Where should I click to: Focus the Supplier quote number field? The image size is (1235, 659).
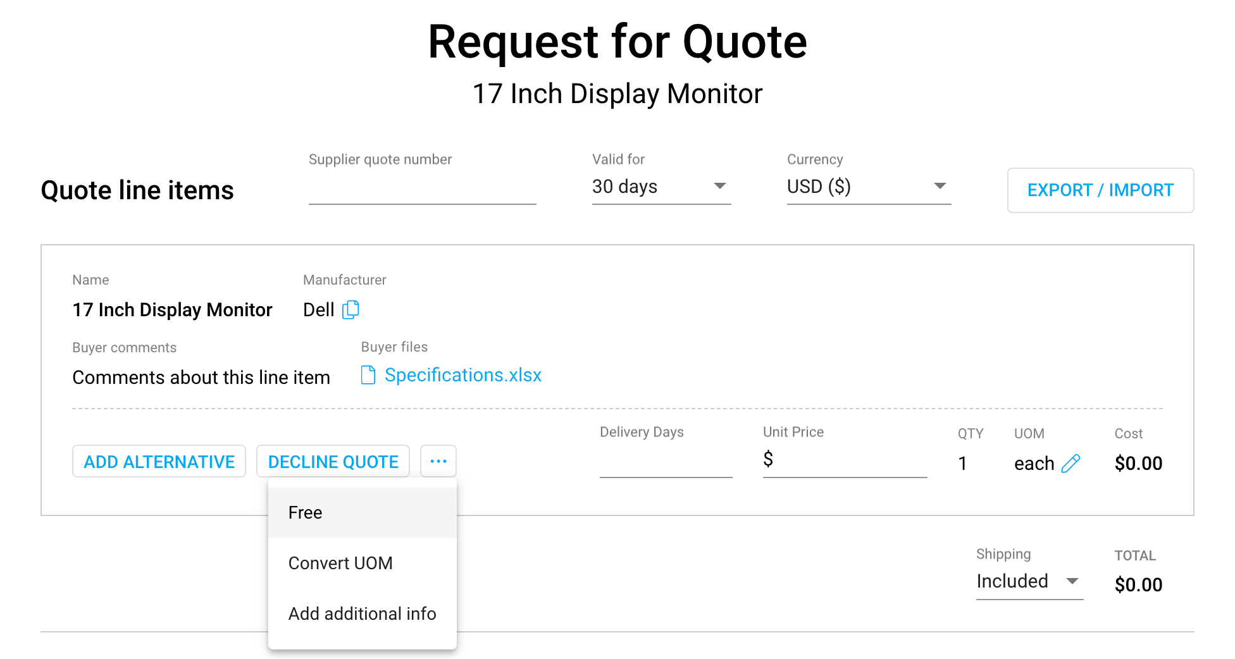click(x=423, y=187)
